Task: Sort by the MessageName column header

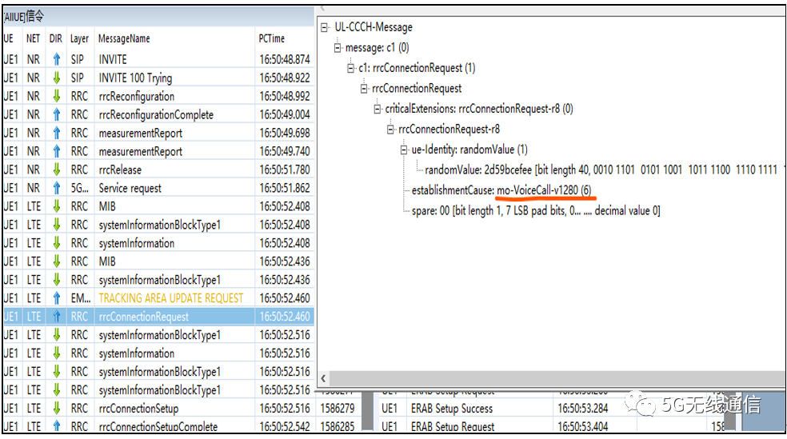Action: point(124,38)
